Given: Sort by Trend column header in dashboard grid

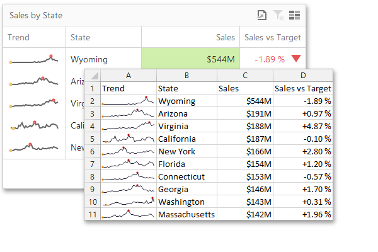Looking at the screenshot, I should 34,37.
